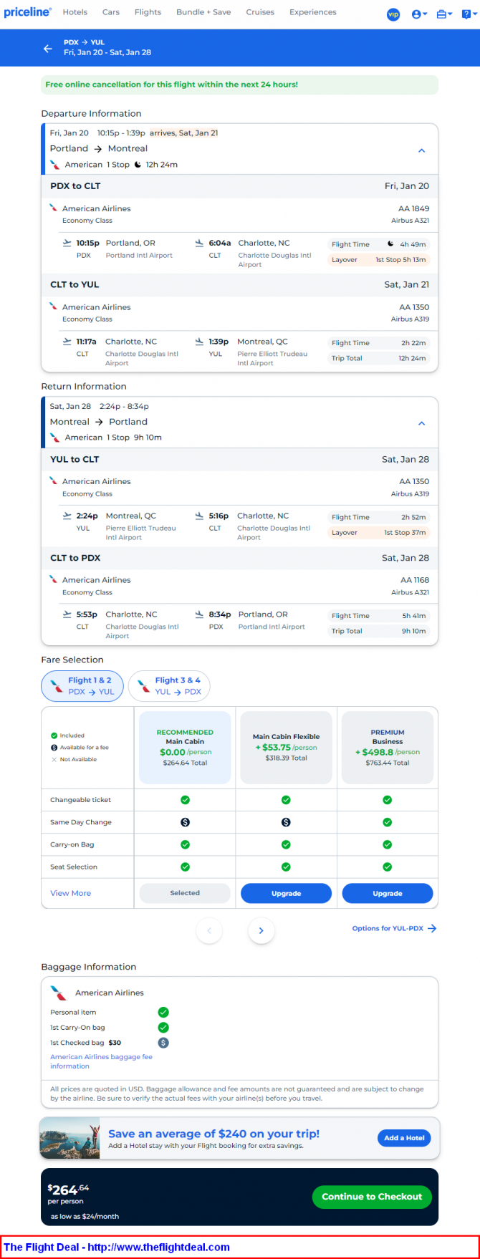
Task: Click the 1st Checked bag fee icon
Action: (163, 1043)
